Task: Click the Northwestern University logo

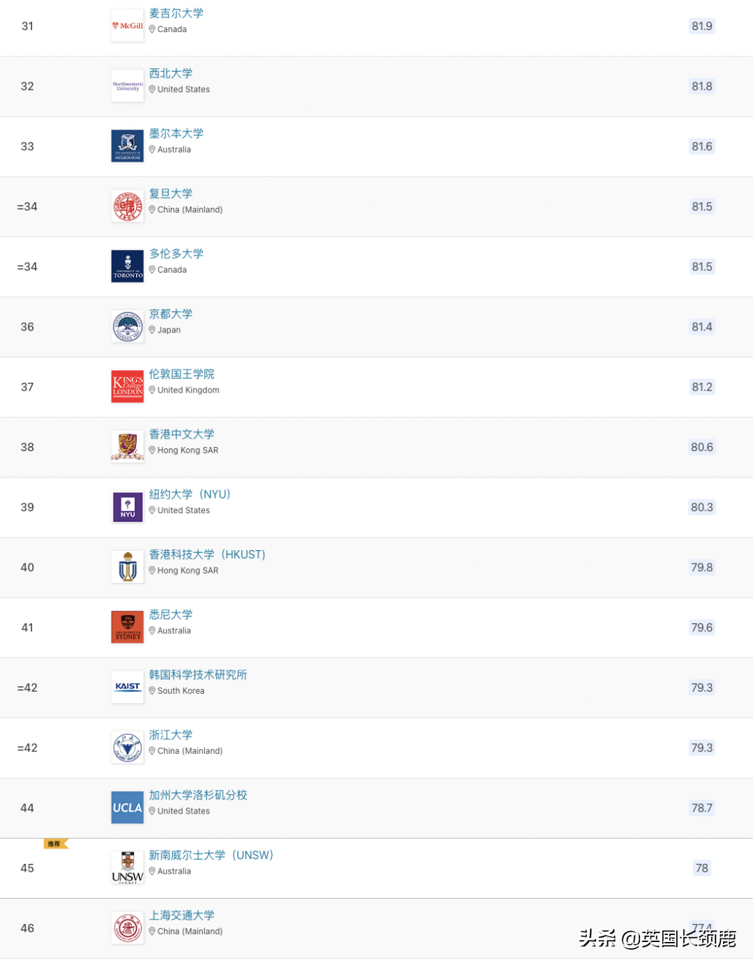Action: [x=128, y=86]
